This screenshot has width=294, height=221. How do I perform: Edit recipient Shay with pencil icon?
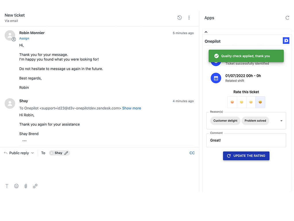(66, 153)
